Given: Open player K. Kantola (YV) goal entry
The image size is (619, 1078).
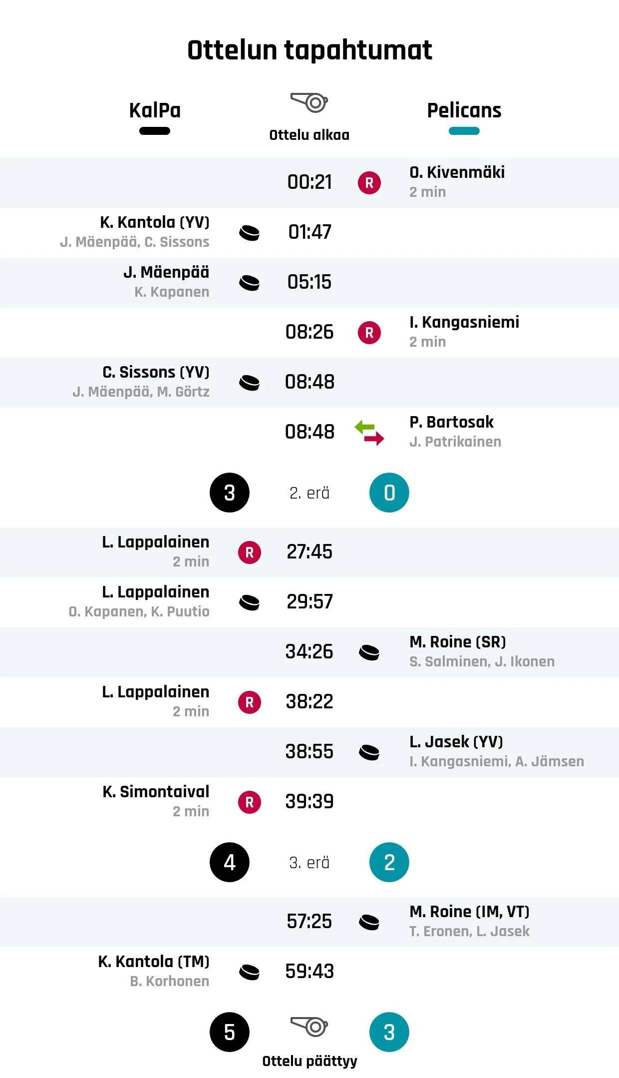Looking at the screenshot, I should pos(155,222).
